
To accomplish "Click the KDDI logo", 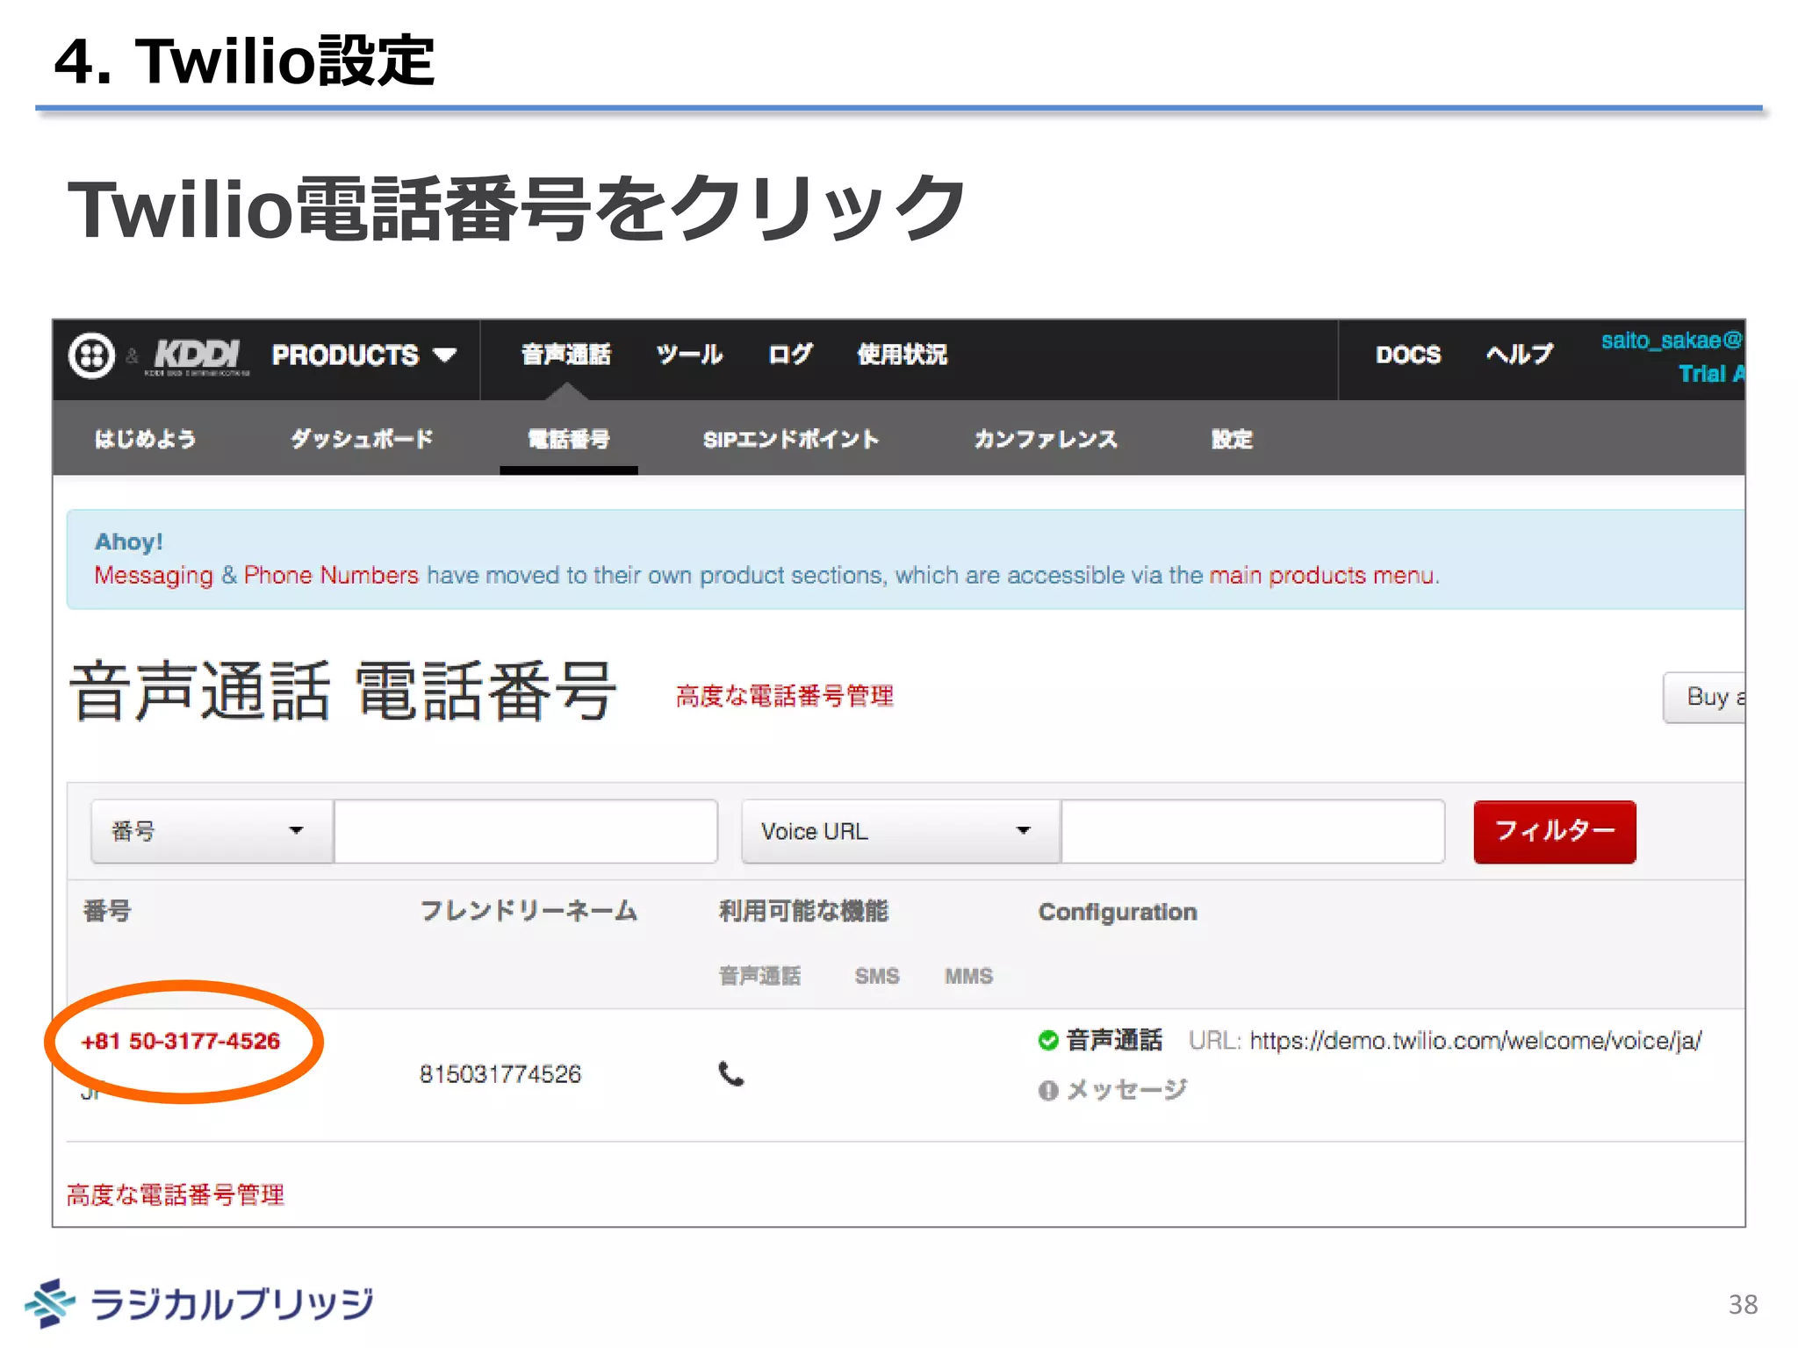I will (x=198, y=356).
